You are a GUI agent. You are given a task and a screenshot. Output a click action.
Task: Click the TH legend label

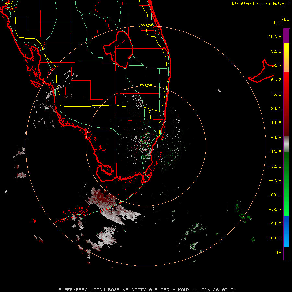(279, 253)
